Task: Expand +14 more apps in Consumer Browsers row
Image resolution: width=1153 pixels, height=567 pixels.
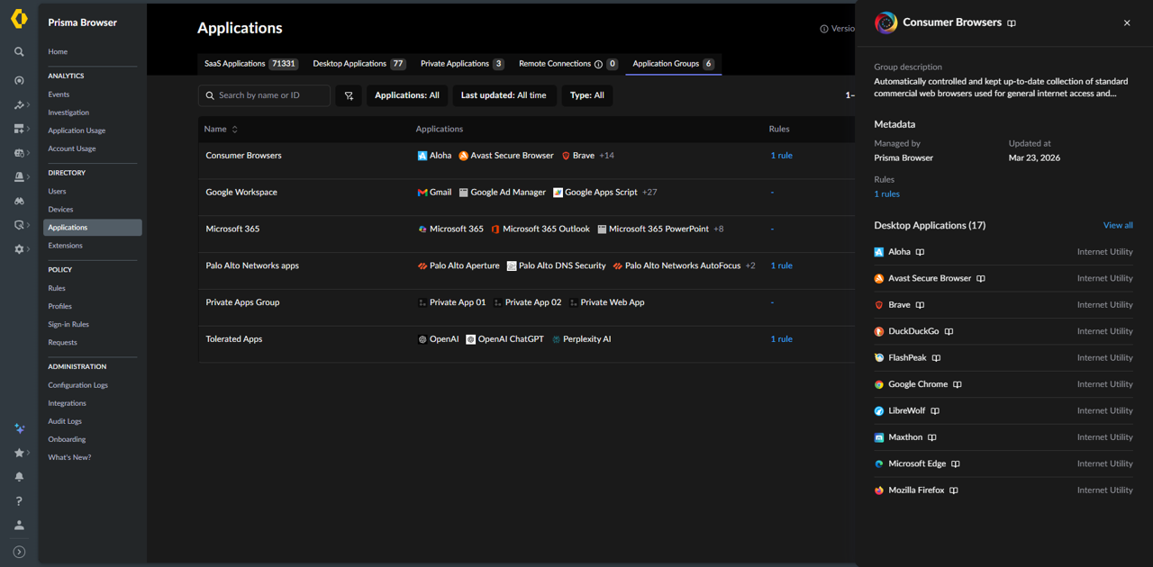Action: point(606,156)
